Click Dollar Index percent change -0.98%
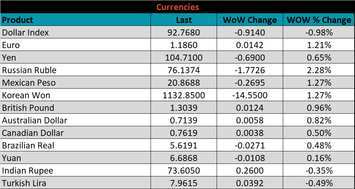This screenshot has width=355, height=189. [319, 33]
